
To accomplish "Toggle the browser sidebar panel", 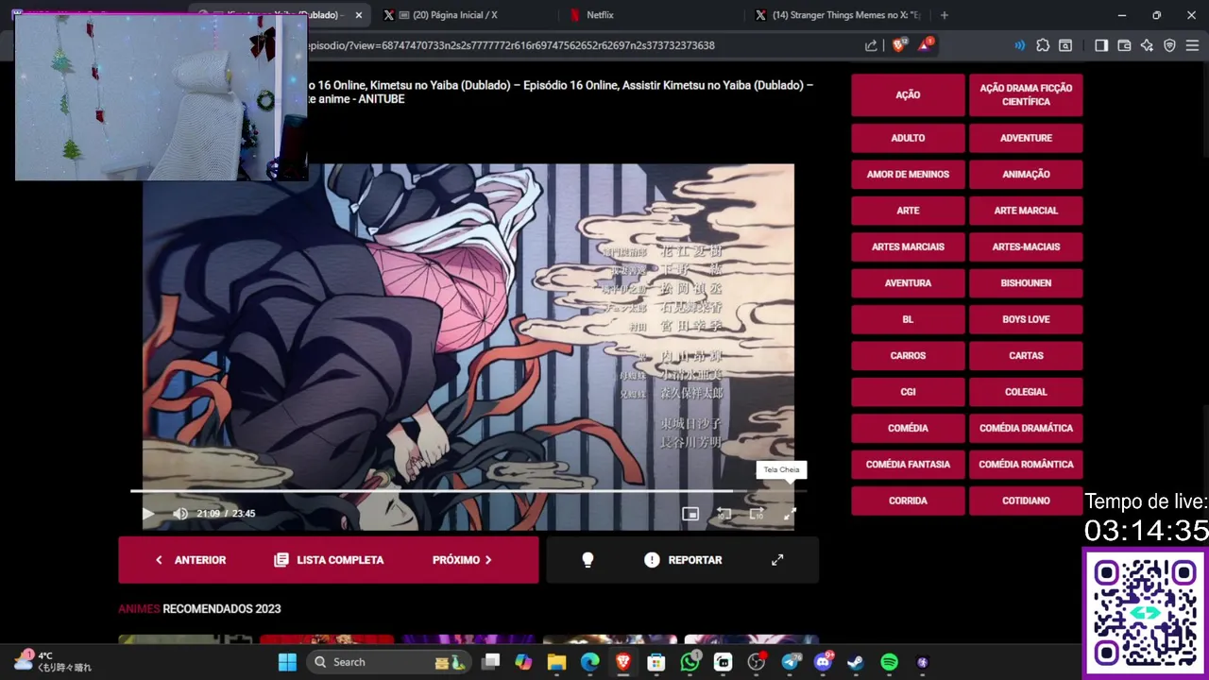I will (x=1101, y=45).
